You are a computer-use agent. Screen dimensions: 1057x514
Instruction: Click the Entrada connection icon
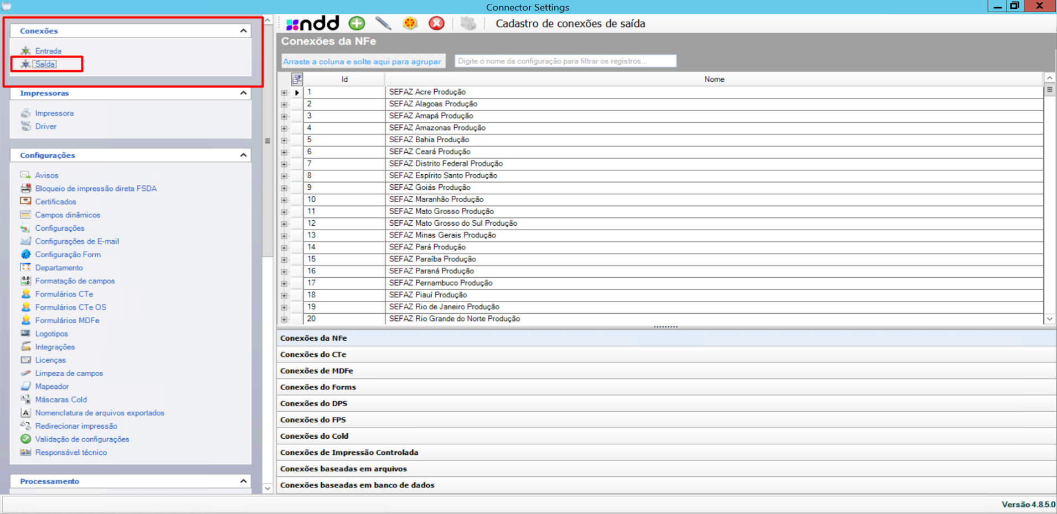(25, 51)
